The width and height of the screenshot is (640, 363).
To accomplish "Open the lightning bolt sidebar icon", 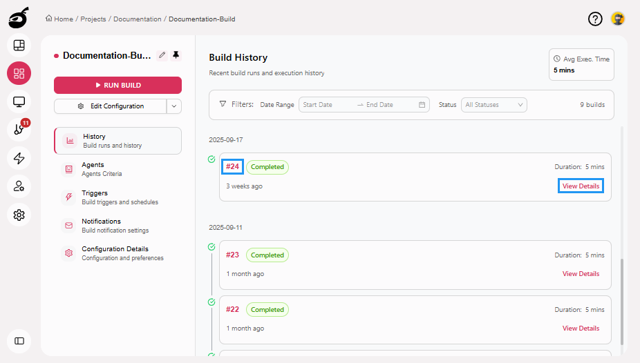I will (x=19, y=158).
